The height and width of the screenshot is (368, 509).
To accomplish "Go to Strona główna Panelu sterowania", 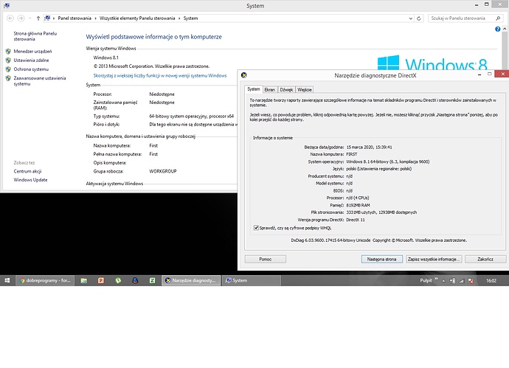I will (x=35, y=36).
